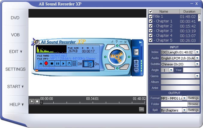The height and width of the screenshot is (128, 203).
Task: Stop the preview with the timeline stop button
Action: [x=37, y=101]
